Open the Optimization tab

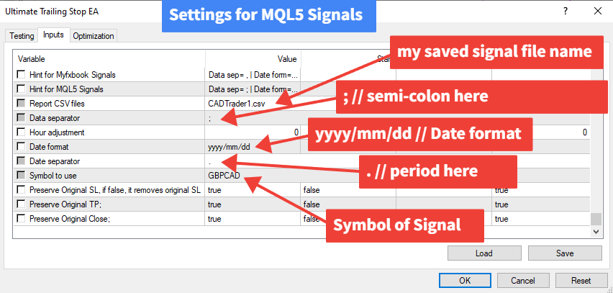pos(94,35)
